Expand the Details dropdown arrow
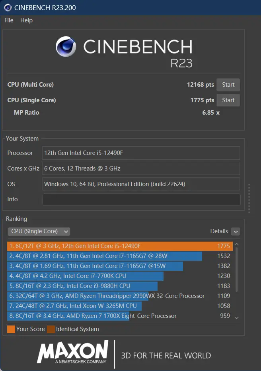Screen dimensions: 261x371 236,231
